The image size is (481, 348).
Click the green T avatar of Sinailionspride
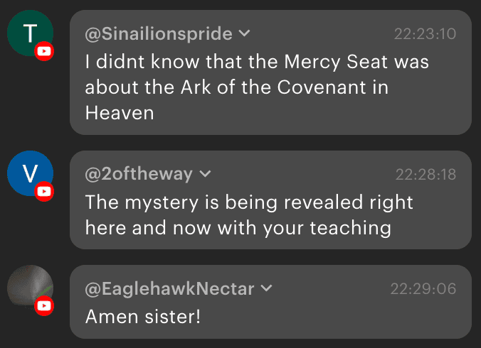coord(28,33)
